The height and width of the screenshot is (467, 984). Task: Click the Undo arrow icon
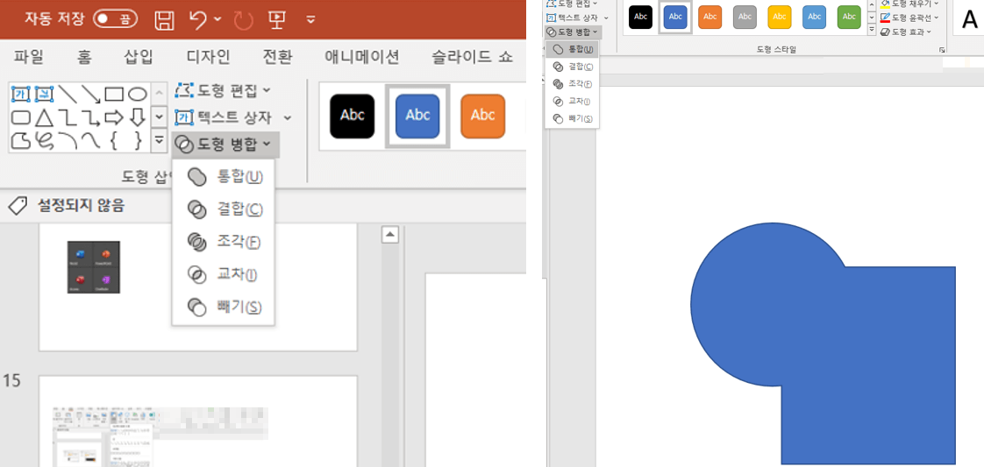click(x=198, y=20)
